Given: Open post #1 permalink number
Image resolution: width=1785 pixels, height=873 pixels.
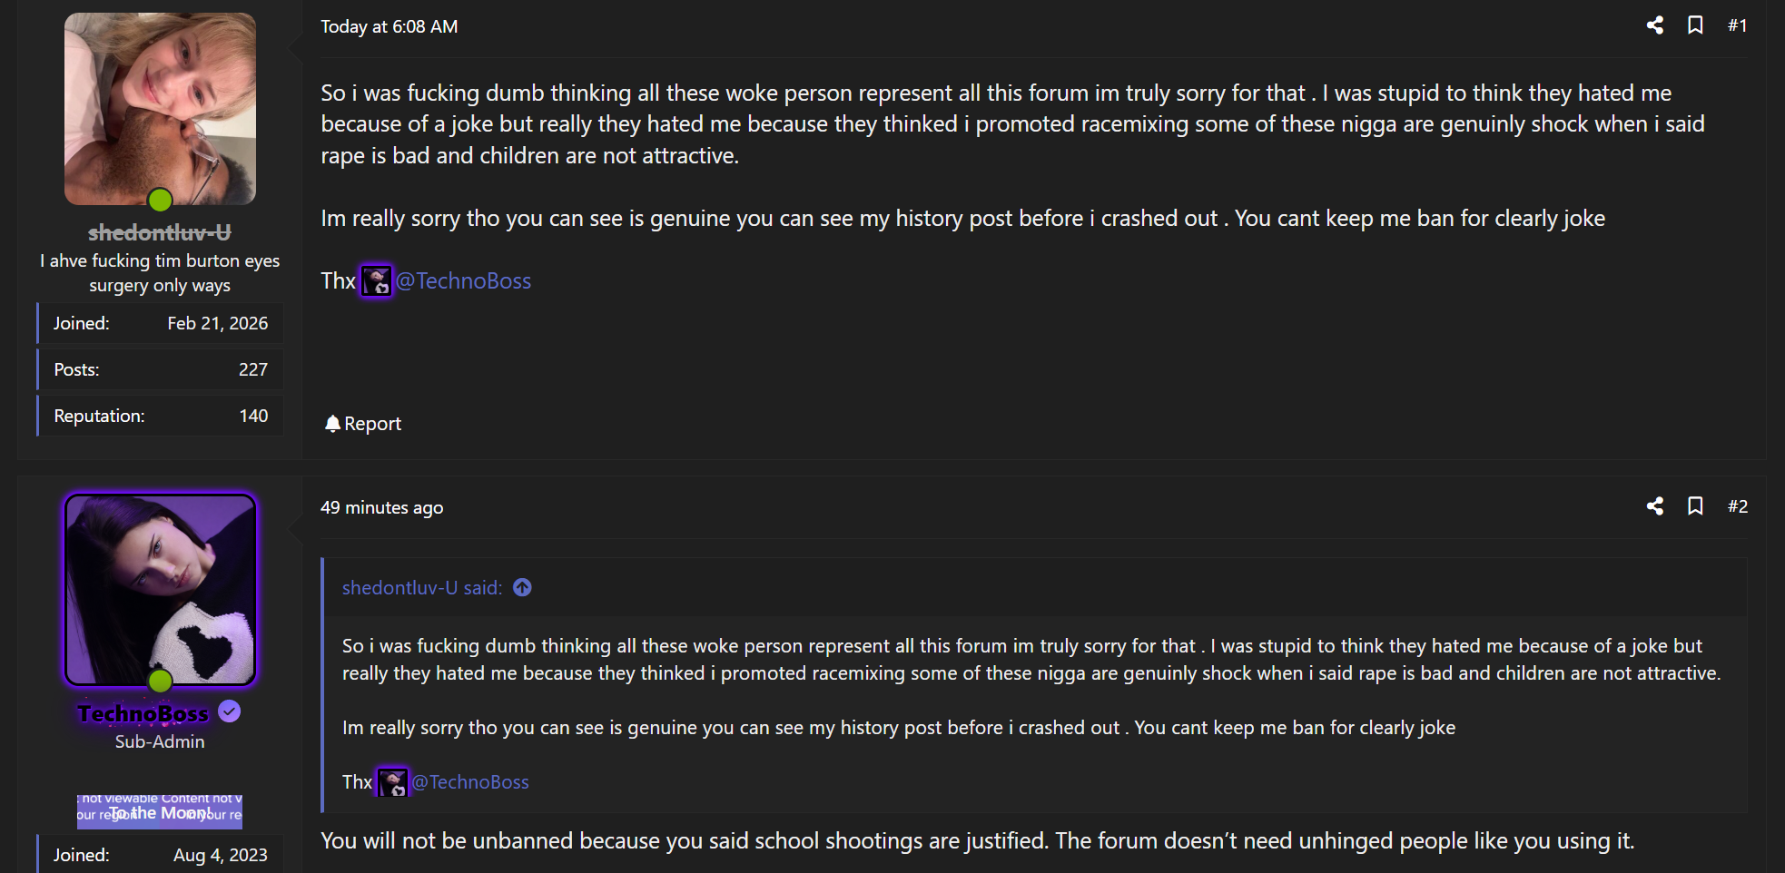Looking at the screenshot, I should (x=1737, y=25).
